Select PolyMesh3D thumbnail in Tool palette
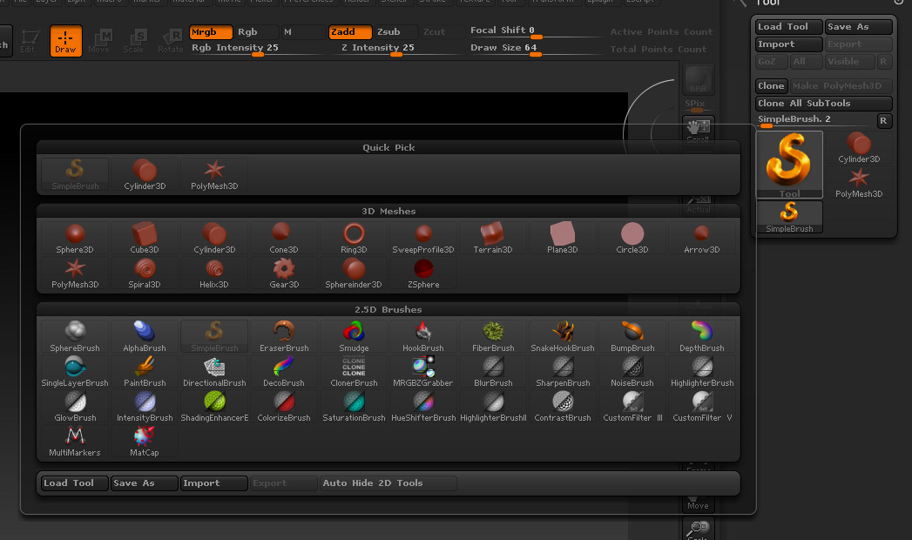 pyautogui.click(x=859, y=183)
